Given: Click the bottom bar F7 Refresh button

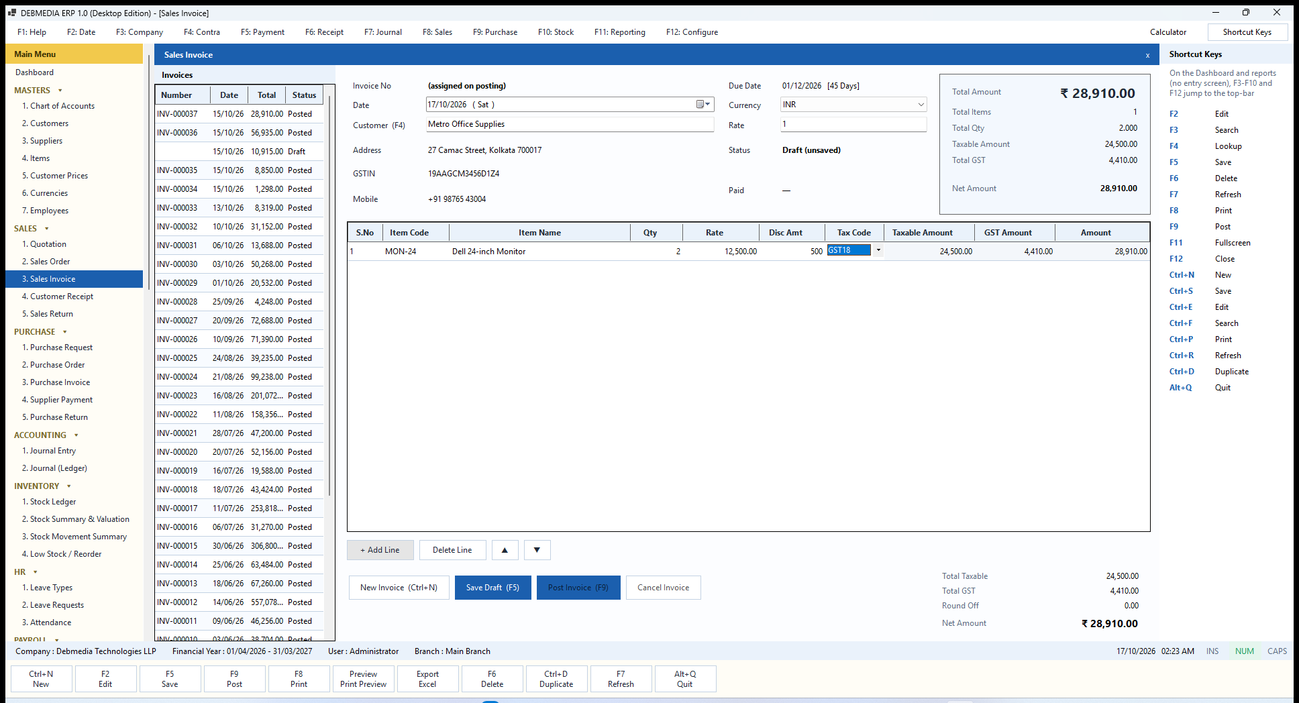Looking at the screenshot, I should tap(621, 679).
